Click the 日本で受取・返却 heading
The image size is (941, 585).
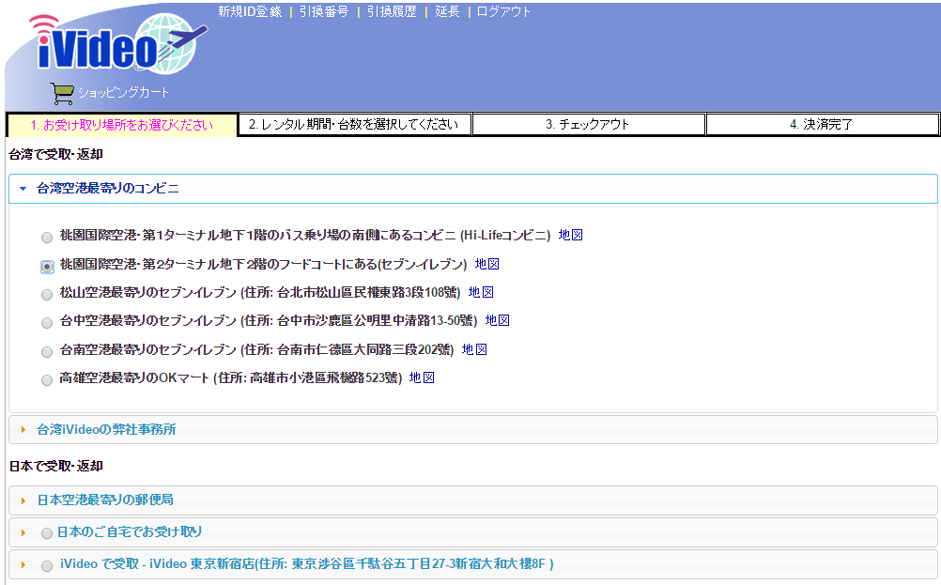coord(55,466)
